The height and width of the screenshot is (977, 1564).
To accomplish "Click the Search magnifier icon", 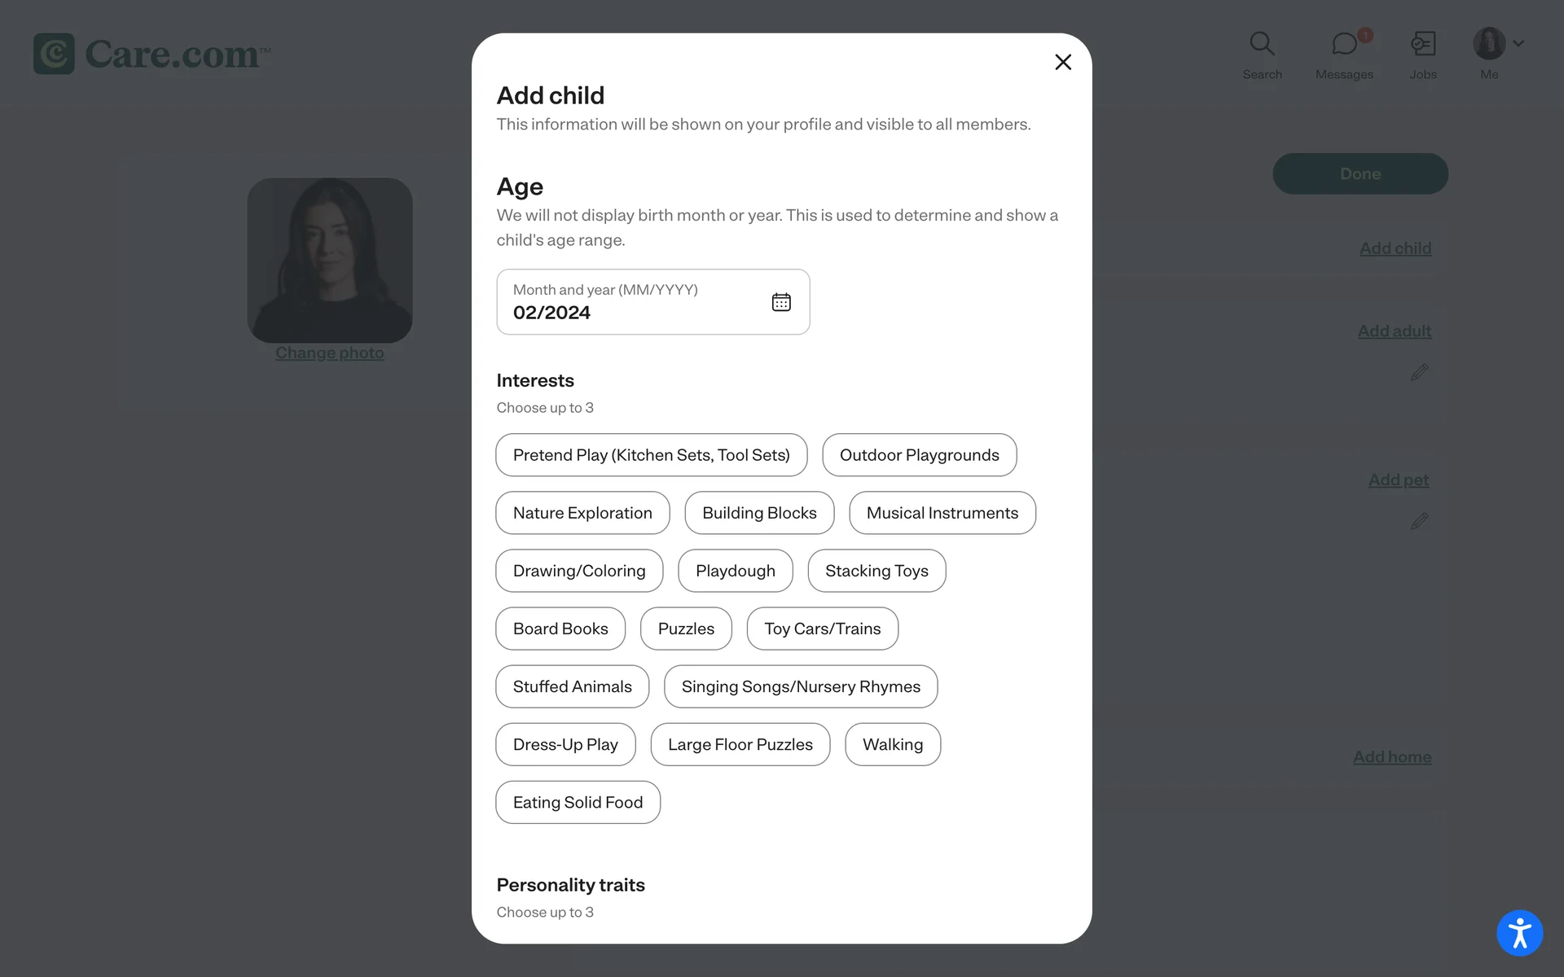I will pyautogui.click(x=1262, y=44).
